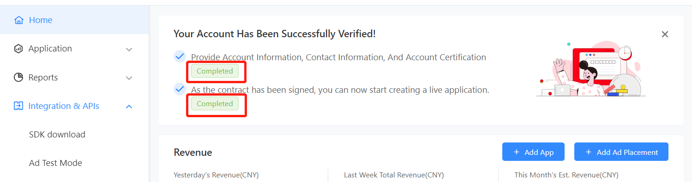The width and height of the screenshot is (692, 182).
Task: Click the Reports pie chart icon
Action: (18, 77)
